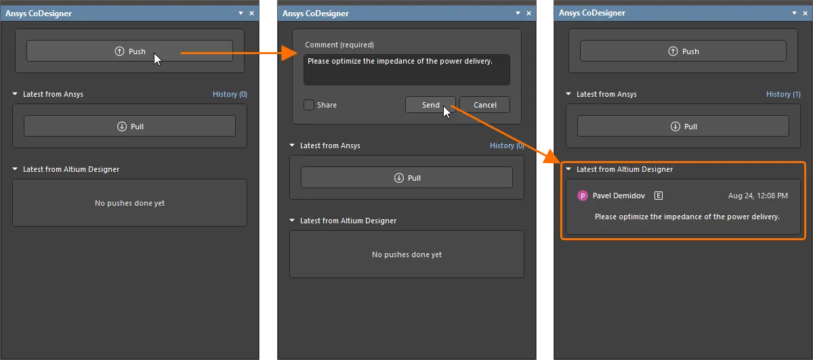
Task: Click the Pull button in right panel
Action: pyautogui.click(x=683, y=127)
